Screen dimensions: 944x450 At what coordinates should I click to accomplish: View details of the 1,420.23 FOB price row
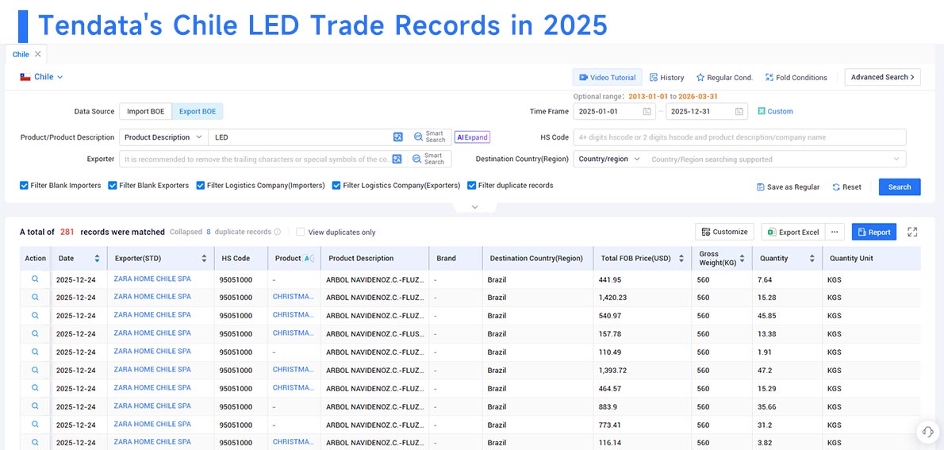[x=35, y=297]
